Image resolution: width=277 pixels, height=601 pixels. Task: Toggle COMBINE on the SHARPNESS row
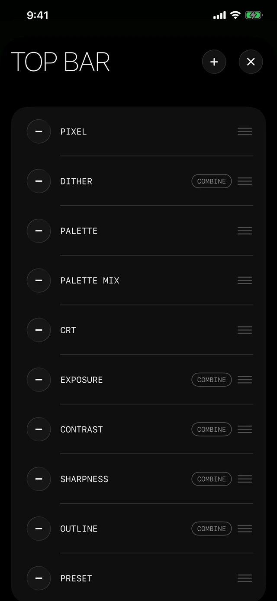click(212, 479)
